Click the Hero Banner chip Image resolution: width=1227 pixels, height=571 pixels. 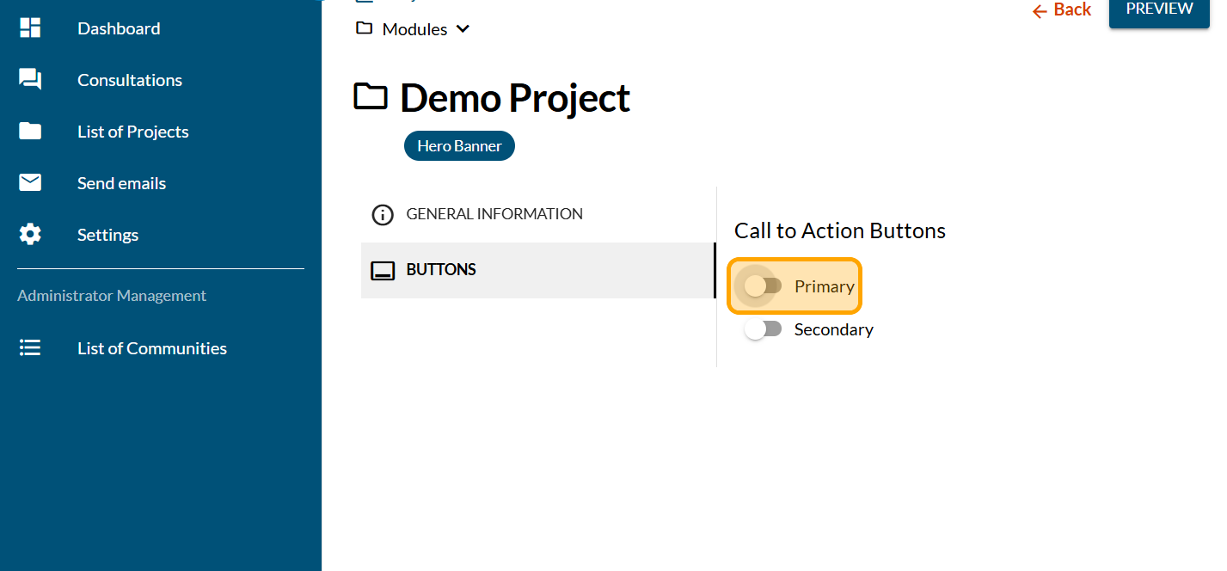coord(459,146)
